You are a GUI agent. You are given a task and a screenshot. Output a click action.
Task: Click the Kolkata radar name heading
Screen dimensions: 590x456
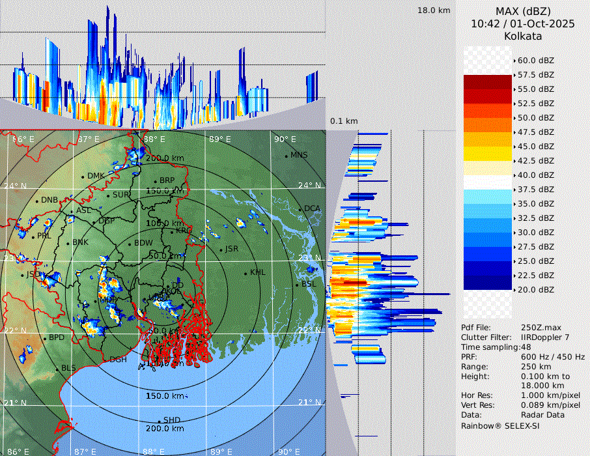(x=523, y=36)
